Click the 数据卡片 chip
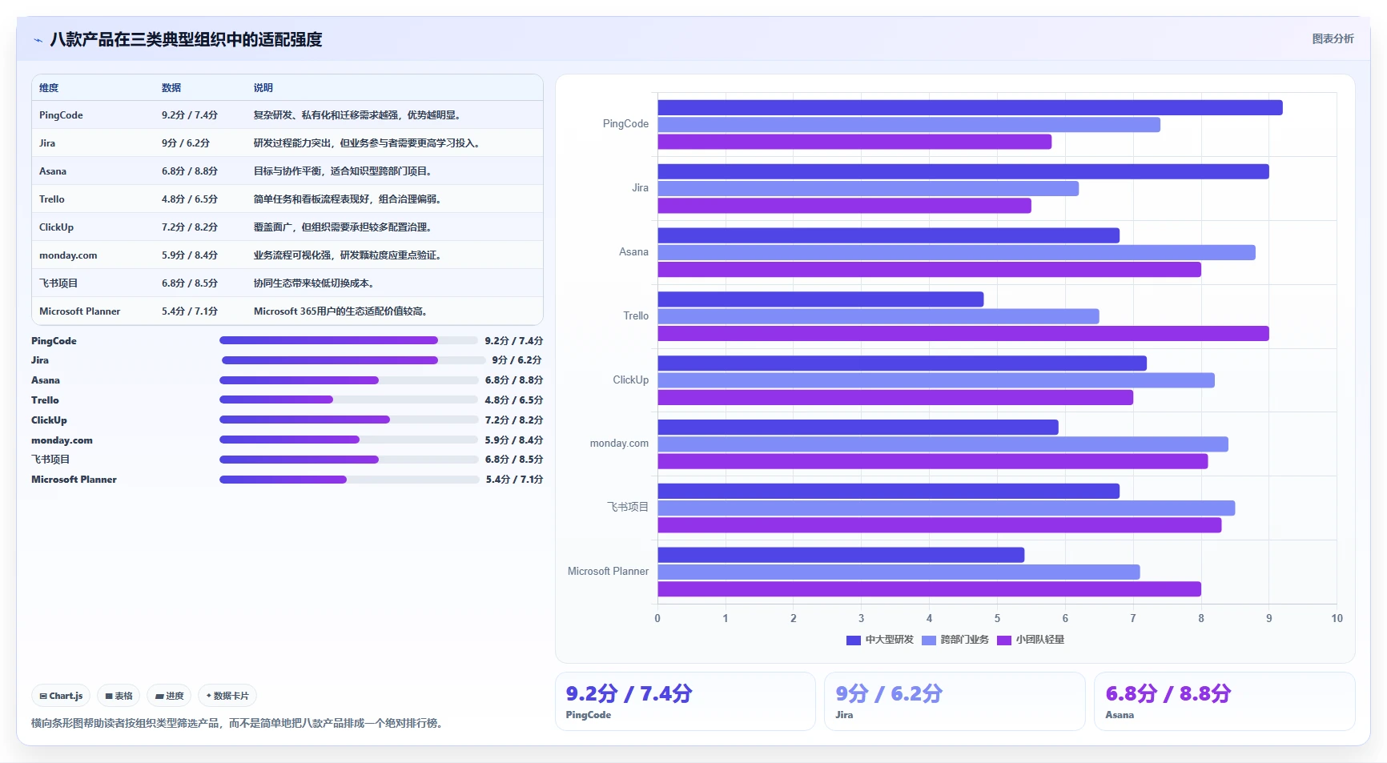The height and width of the screenshot is (763, 1387). point(227,696)
